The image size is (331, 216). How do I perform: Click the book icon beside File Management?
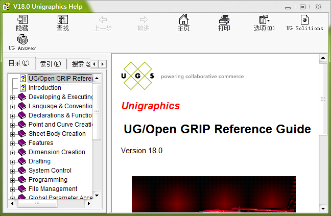pyautogui.click(x=22, y=188)
